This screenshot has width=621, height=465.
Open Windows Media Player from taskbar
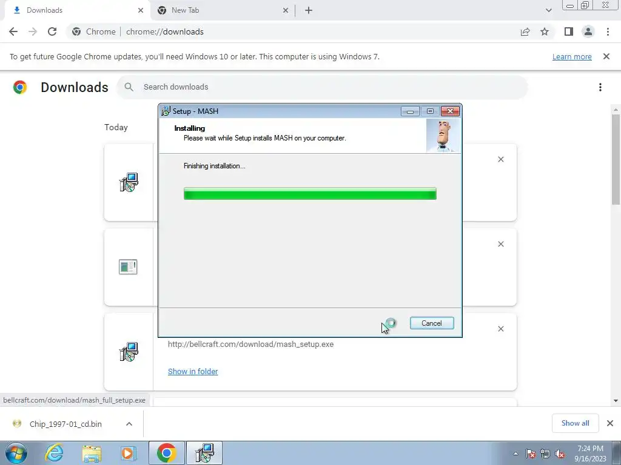[x=129, y=453]
